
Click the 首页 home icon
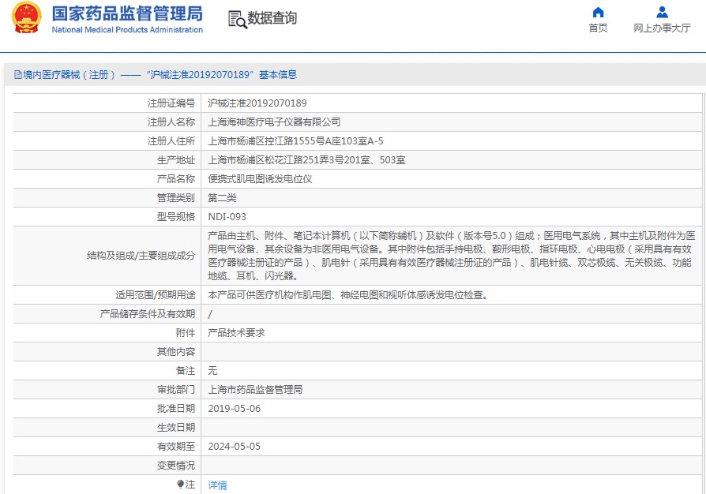click(x=598, y=12)
